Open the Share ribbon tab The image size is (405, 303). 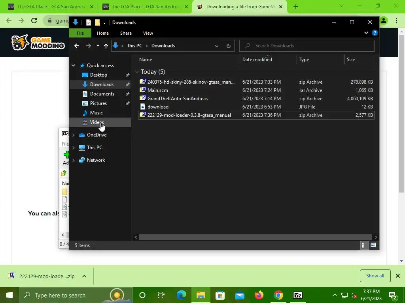tap(126, 33)
